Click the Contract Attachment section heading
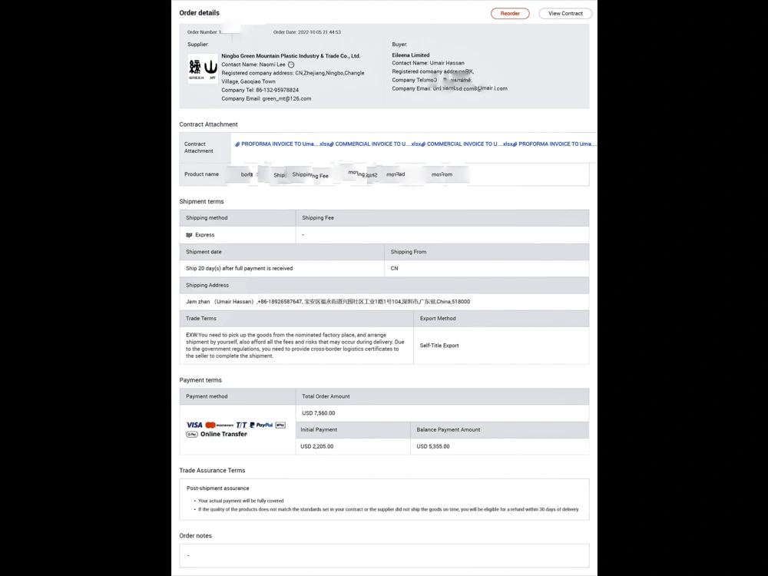Image resolution: width=768 pixels, height=576 pixels. tap(208, 124)
